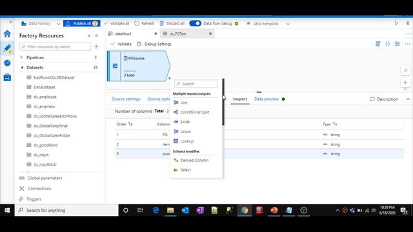Open the code braces icon

[x=387, y=44]
